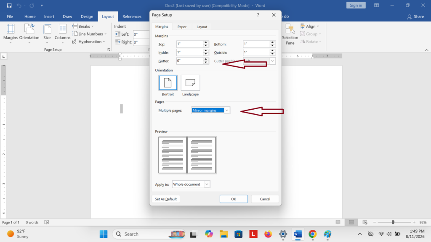Click the Outside margin input field

(x=256, y=53)
